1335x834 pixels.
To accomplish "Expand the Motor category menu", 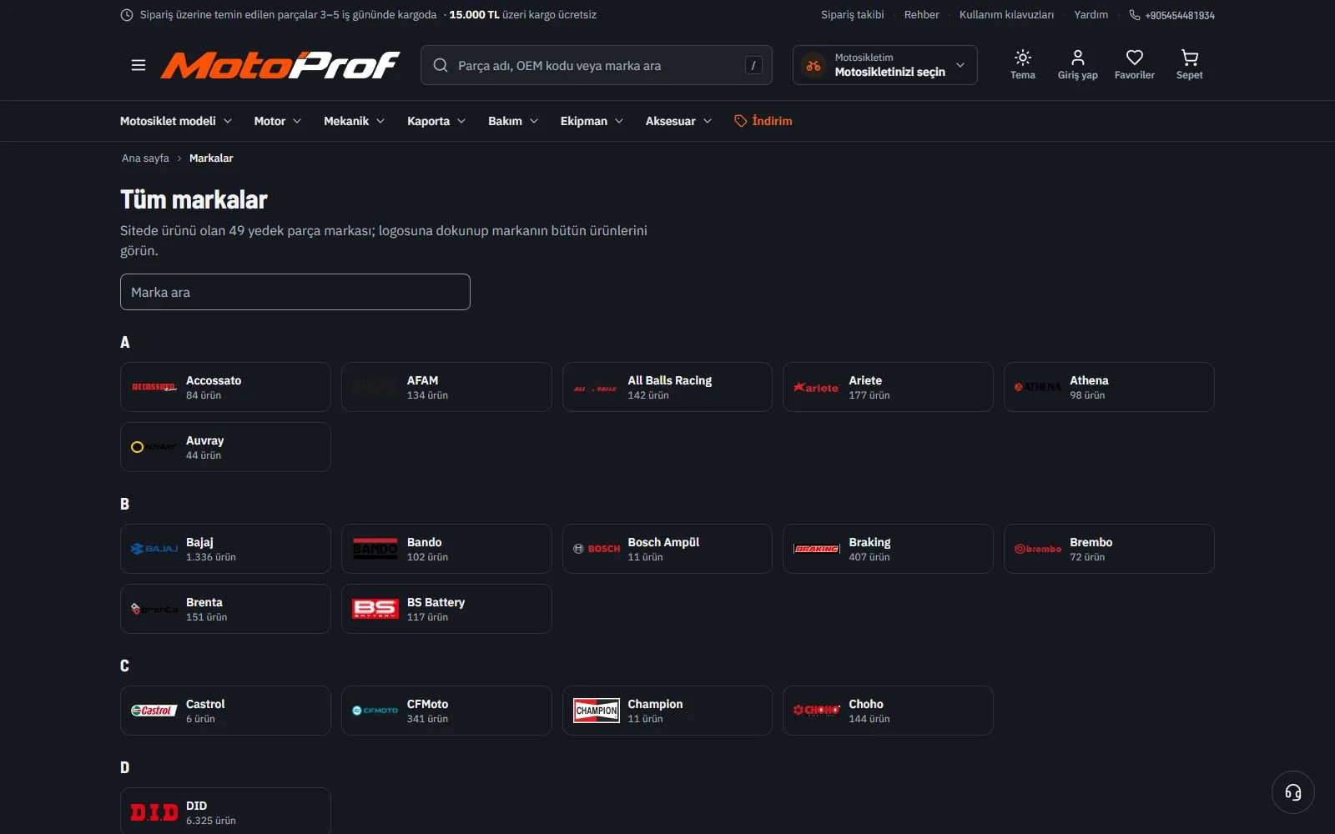I will pos(278,121).
